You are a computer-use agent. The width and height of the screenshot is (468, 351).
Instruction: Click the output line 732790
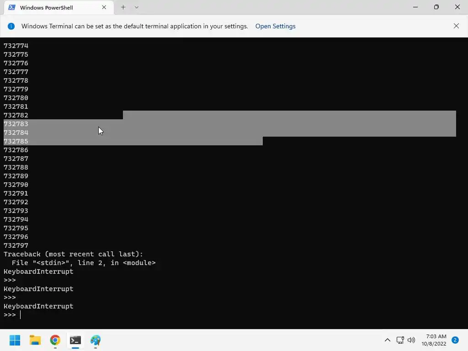[x=16, y=185]
